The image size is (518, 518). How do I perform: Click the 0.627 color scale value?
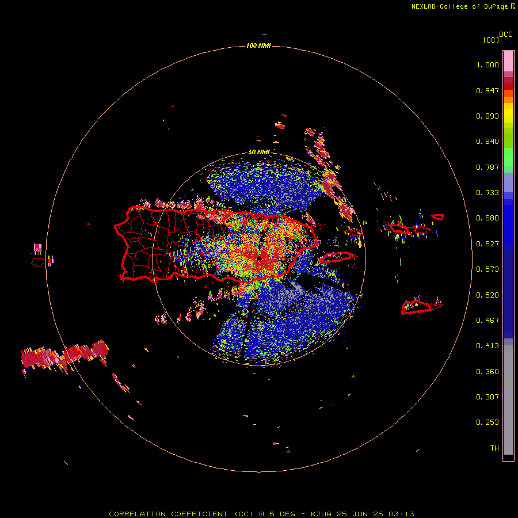pos(487,244)
